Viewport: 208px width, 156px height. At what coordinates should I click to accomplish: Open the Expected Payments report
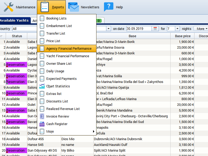[61, 79]
